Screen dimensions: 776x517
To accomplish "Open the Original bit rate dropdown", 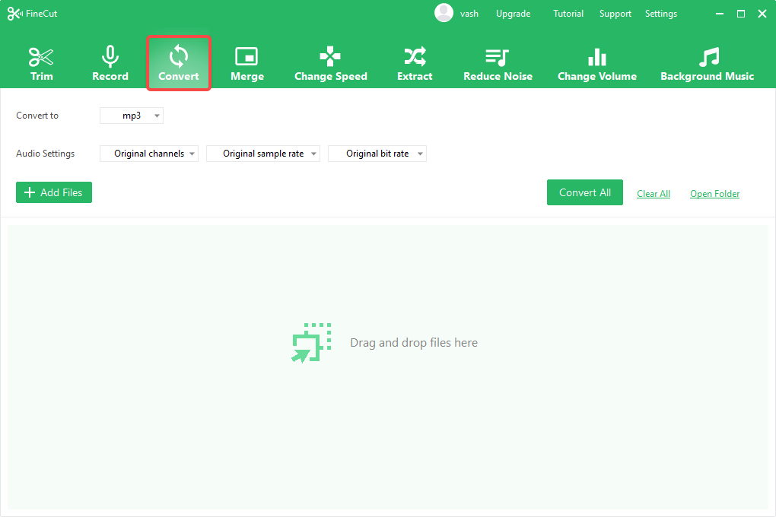I will [377, 154].
